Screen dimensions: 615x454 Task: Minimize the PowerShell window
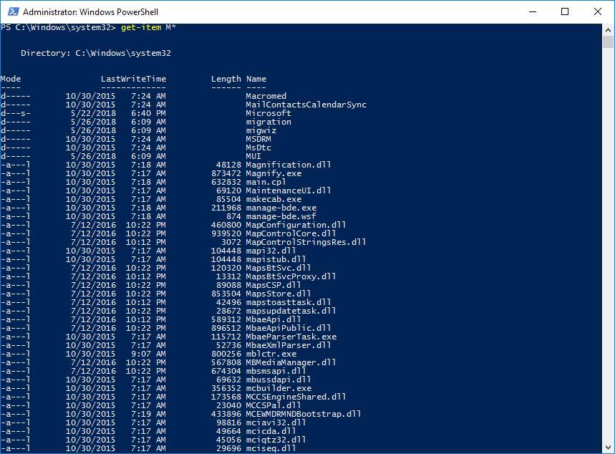point(532,12)
